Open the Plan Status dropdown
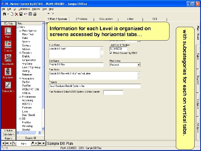 pos(138,65)
